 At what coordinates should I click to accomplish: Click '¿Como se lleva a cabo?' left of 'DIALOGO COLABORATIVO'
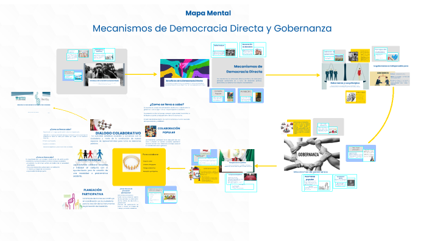60,129
